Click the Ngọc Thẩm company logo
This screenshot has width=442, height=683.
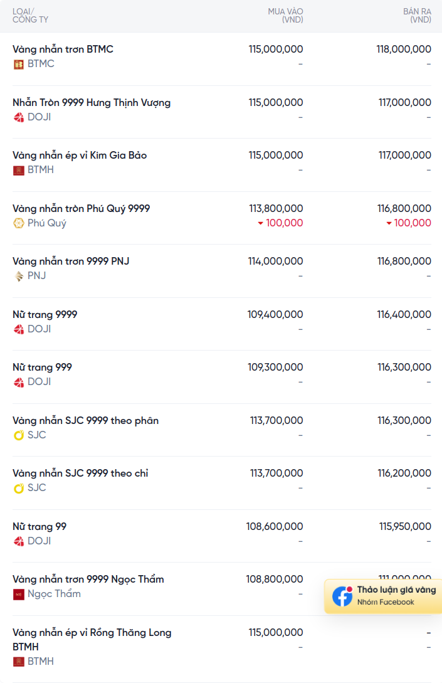(18, 594)
